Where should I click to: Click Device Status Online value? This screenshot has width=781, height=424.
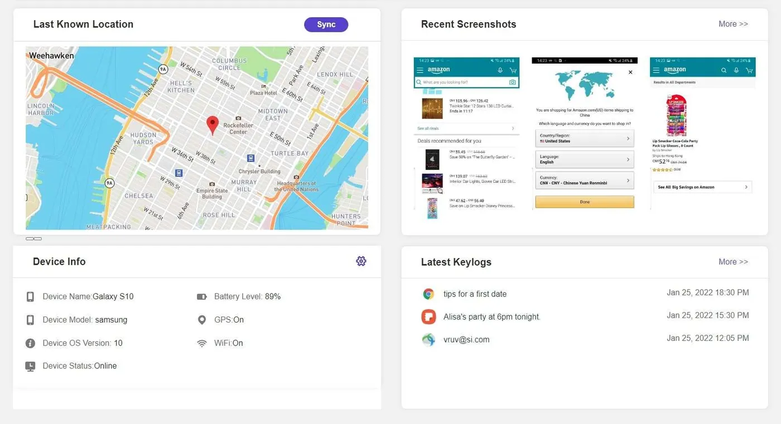point(105,366)
